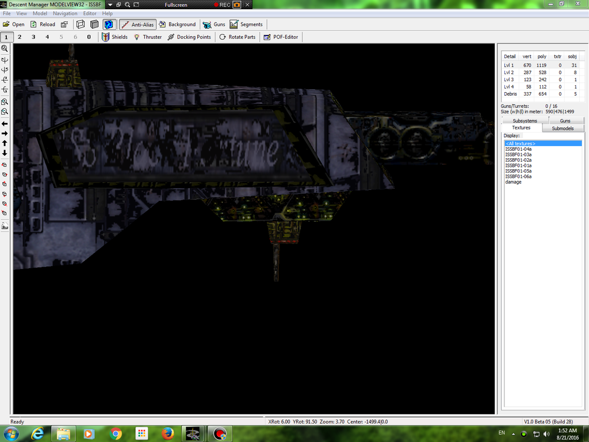589x442 pixels.
Task: Open the View menu
Action: coord(21,14)
